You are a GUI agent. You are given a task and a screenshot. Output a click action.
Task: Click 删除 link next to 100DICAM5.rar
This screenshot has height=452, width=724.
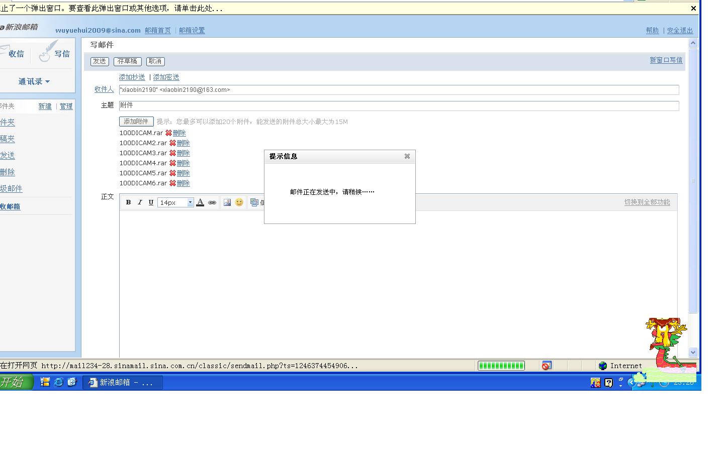click(184, 173)
